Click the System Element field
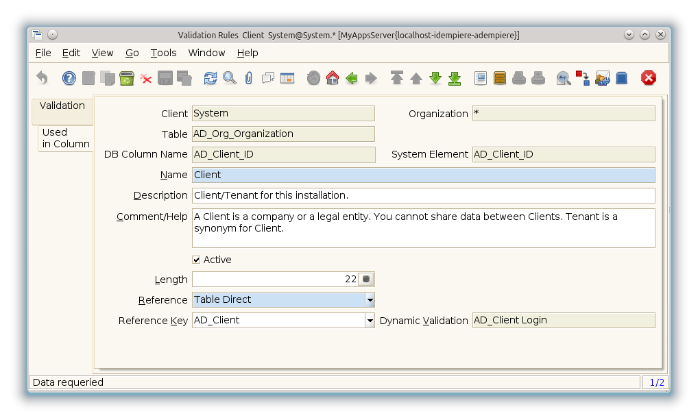 coord(564,154)
